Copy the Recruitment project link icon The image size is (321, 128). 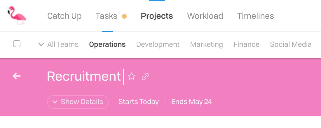145,77
